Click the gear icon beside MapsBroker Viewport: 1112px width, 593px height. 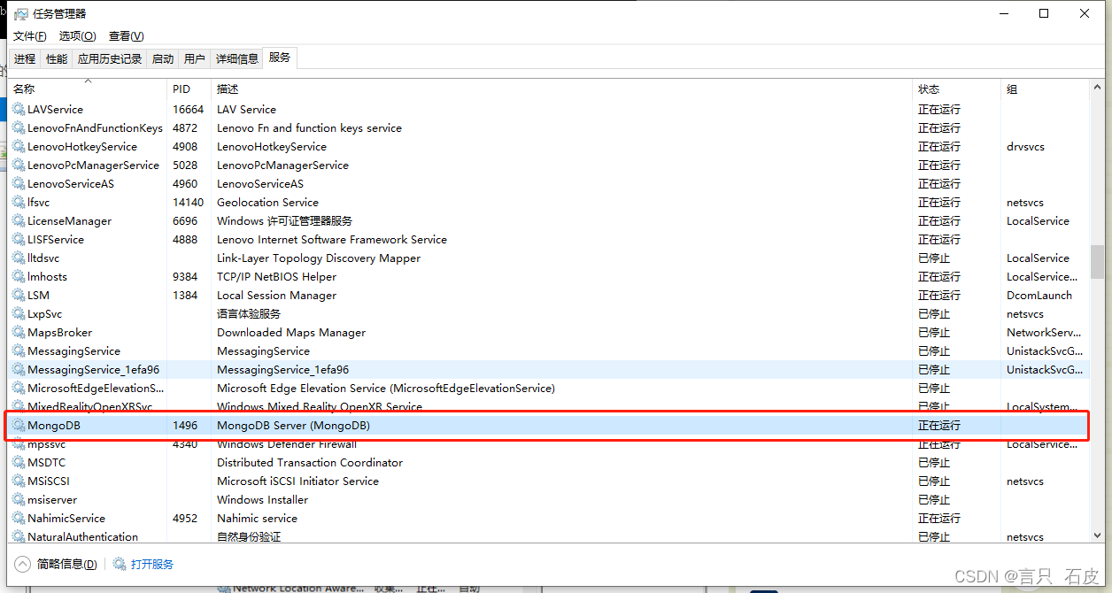click(19, 332)
